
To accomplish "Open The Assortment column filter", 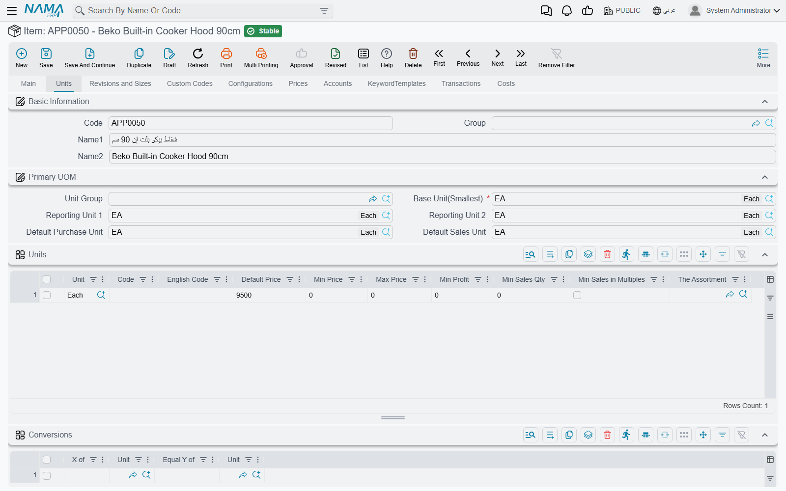I will click(x=735, y=279).
